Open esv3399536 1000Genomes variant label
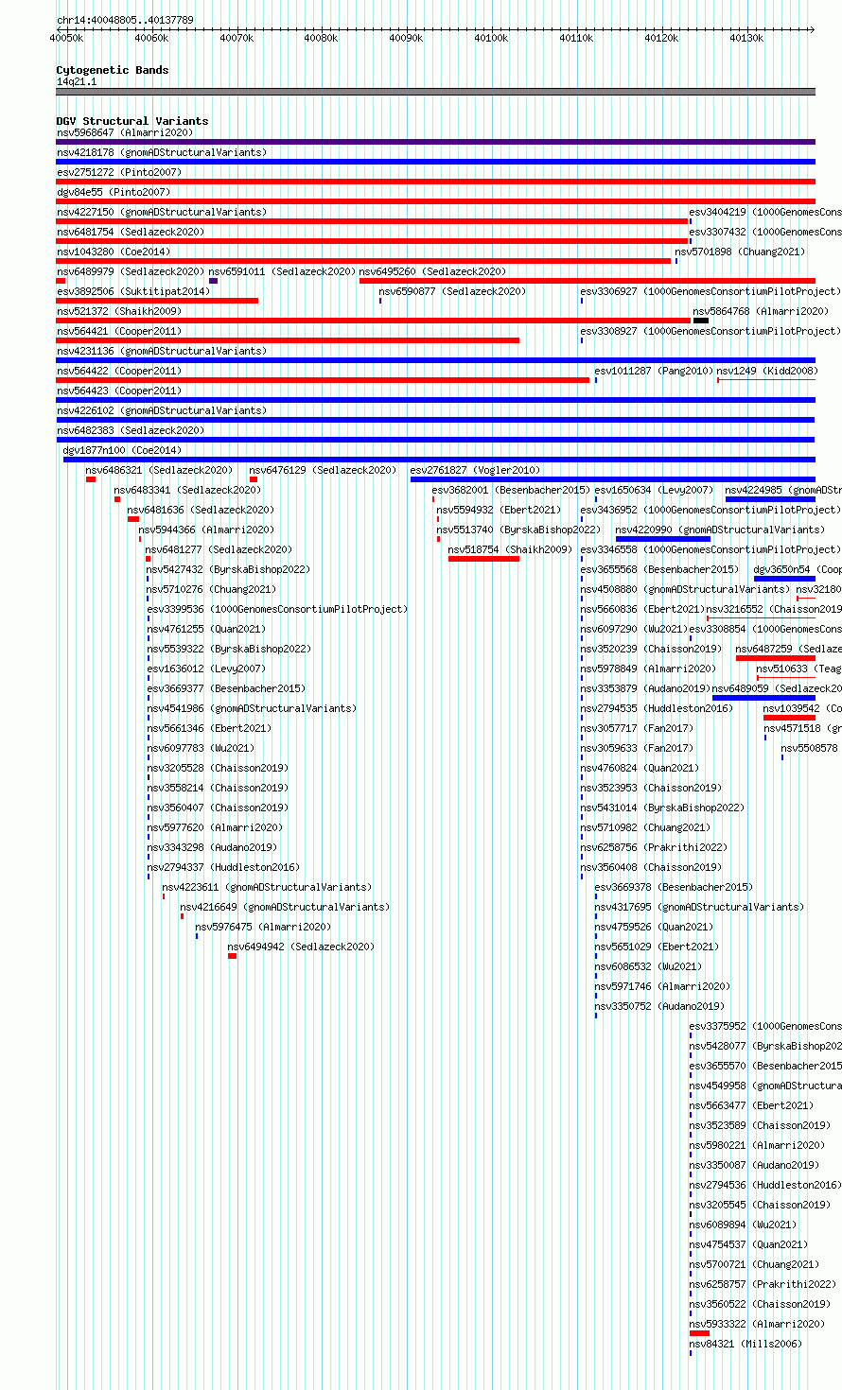 [277, 609]
